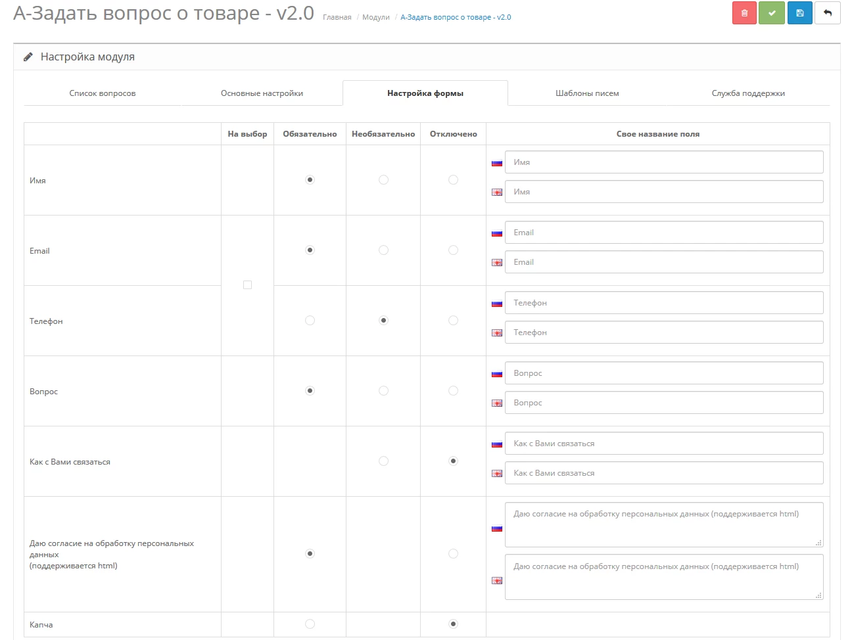Set Имя field to Обязательно
Viewport: 852px width, 640px height.
(310, 179)
